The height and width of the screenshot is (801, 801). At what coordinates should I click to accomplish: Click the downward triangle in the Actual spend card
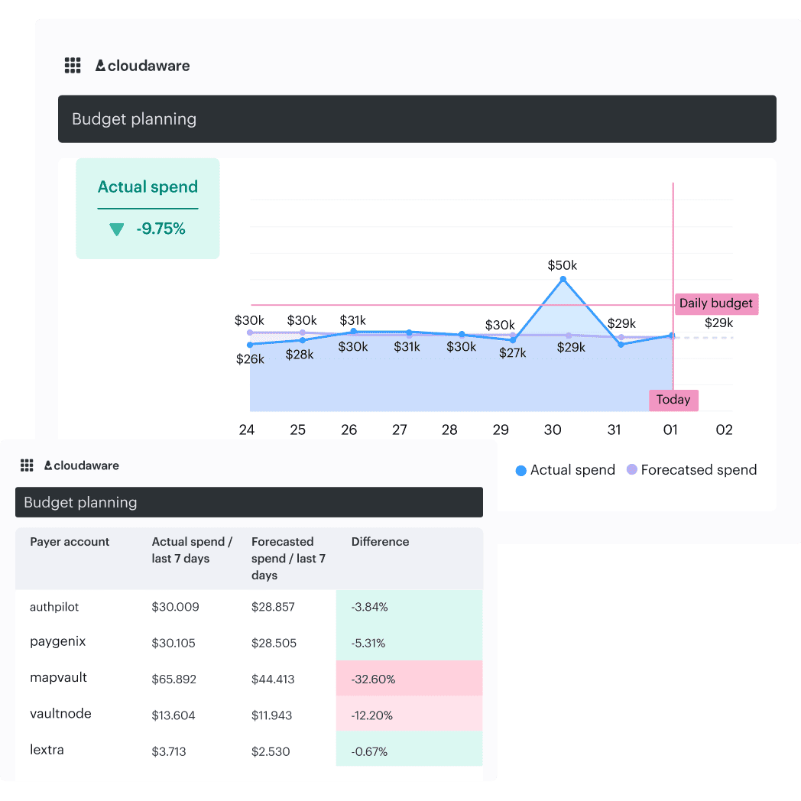pyautogui.click(x=116, y=229)
